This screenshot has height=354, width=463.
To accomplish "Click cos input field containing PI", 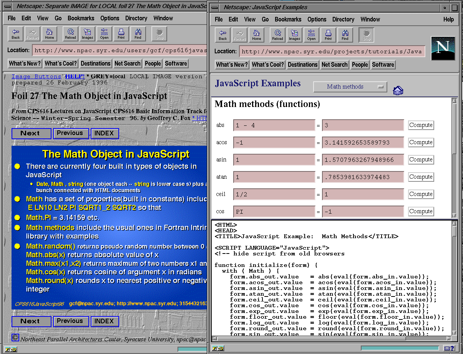I will tap(274, 212).
